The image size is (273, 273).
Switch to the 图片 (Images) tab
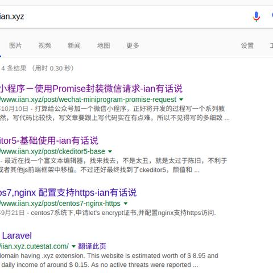pos(15,45)
